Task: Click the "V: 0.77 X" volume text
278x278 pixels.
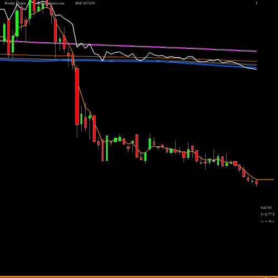Action: click(267, 215)
